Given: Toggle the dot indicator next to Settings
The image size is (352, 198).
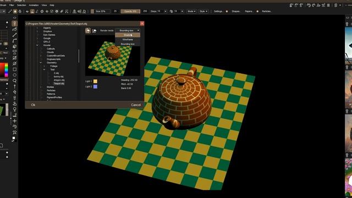Looking at the screenshot, I should pyautogui.click(x=227, y=11).
